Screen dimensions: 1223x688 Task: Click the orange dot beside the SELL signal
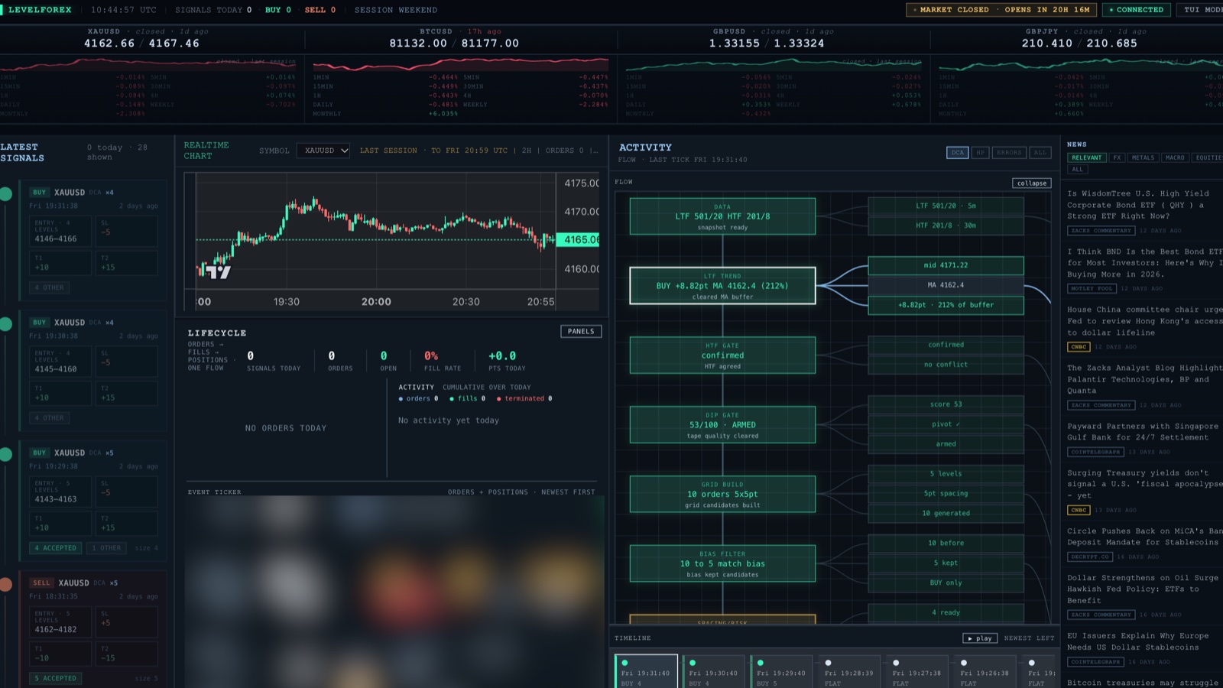coord(6,585)
